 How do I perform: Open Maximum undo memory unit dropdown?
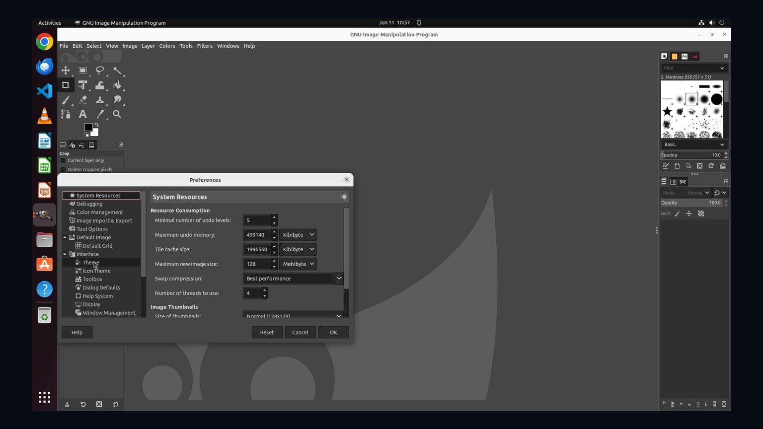298,235
